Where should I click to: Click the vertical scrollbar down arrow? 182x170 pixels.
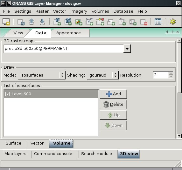click(179, 136)
